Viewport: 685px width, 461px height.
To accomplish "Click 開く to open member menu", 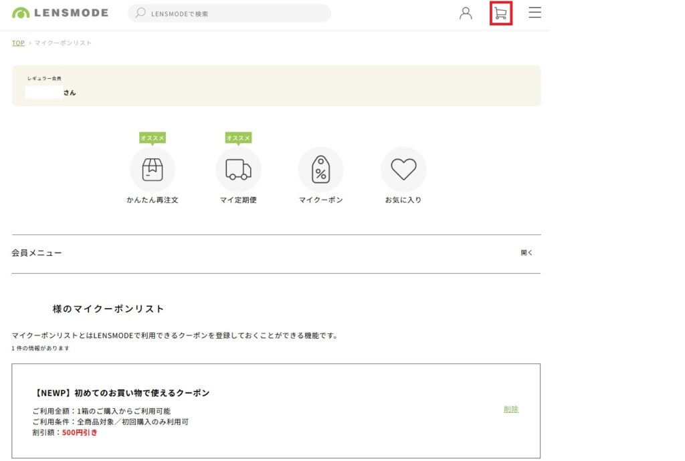I will 526,253.
